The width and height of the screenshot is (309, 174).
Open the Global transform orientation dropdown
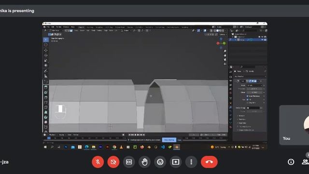126,30
